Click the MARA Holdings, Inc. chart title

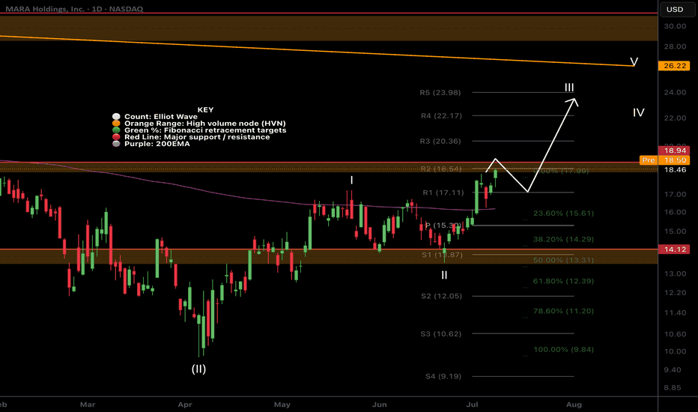coord(74,9)
